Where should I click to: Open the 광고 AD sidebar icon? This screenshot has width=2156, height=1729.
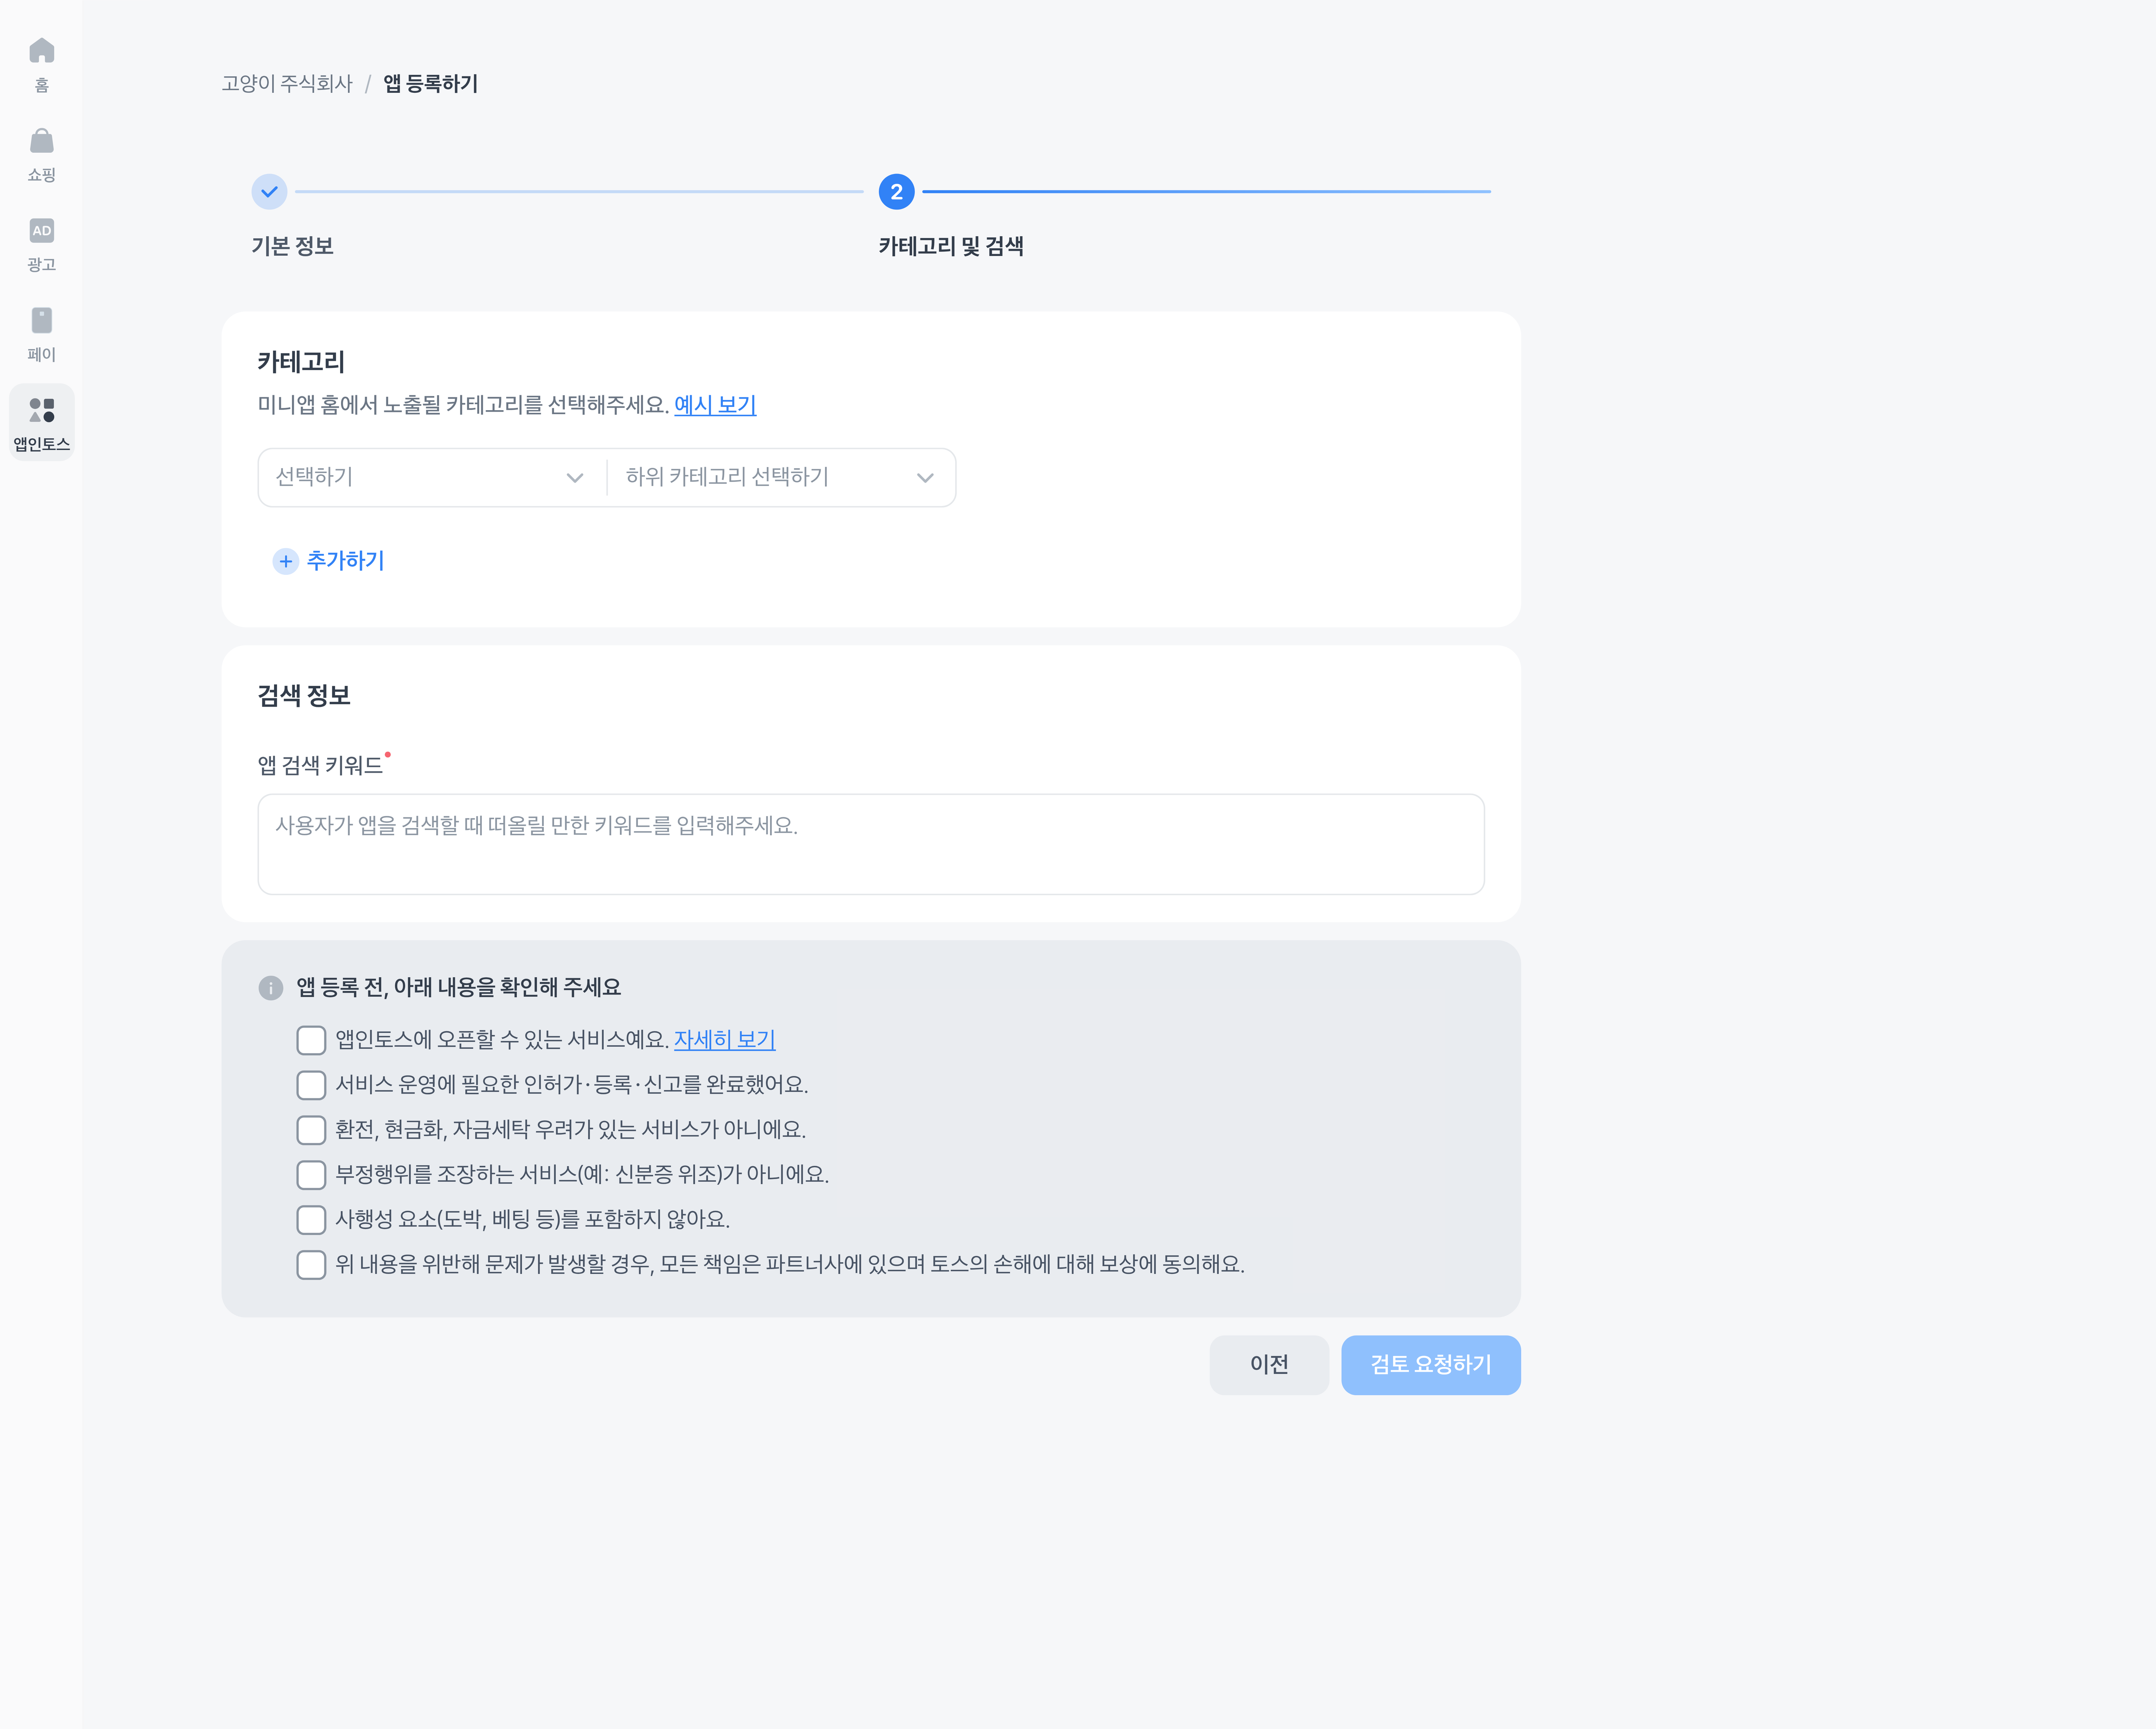(x=41, y=231)
